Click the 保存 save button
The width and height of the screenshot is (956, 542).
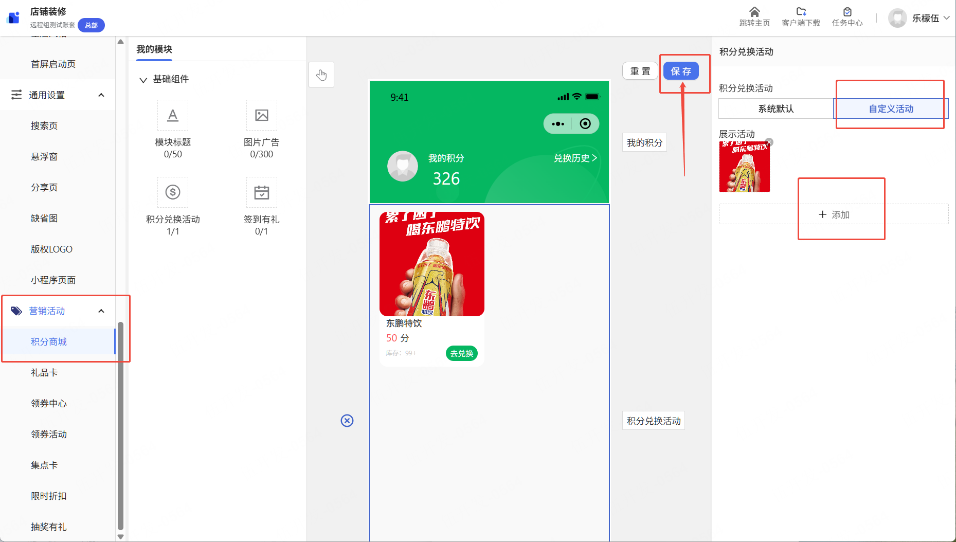pyautogui.click(x=681, y=71)
